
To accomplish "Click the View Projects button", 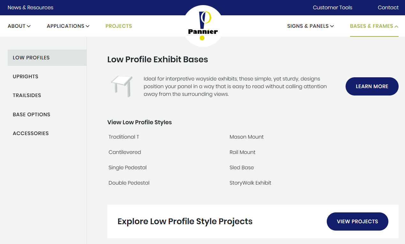I will click(357, 221).
